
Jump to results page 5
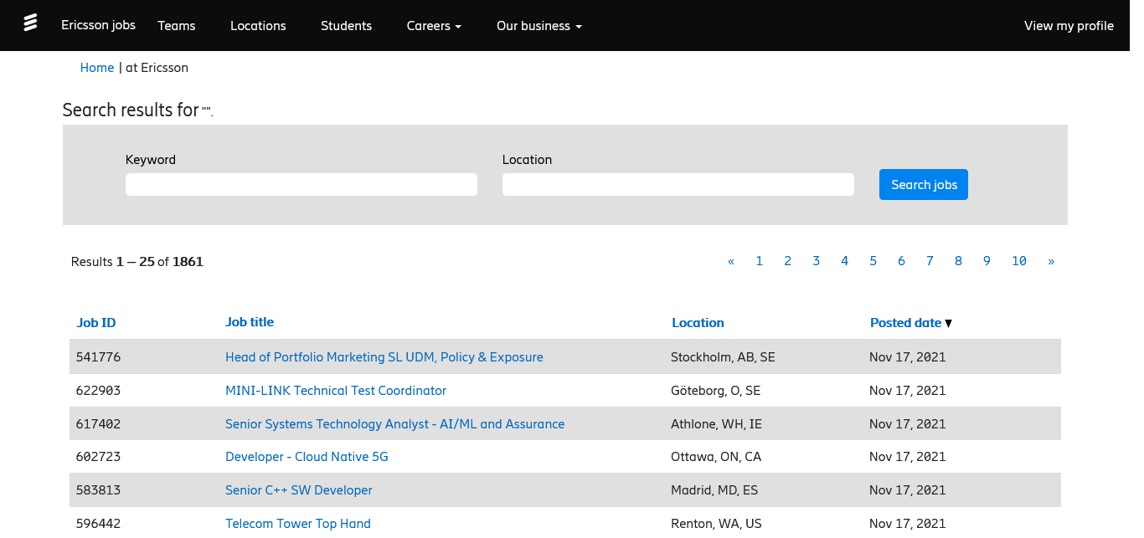873,261
